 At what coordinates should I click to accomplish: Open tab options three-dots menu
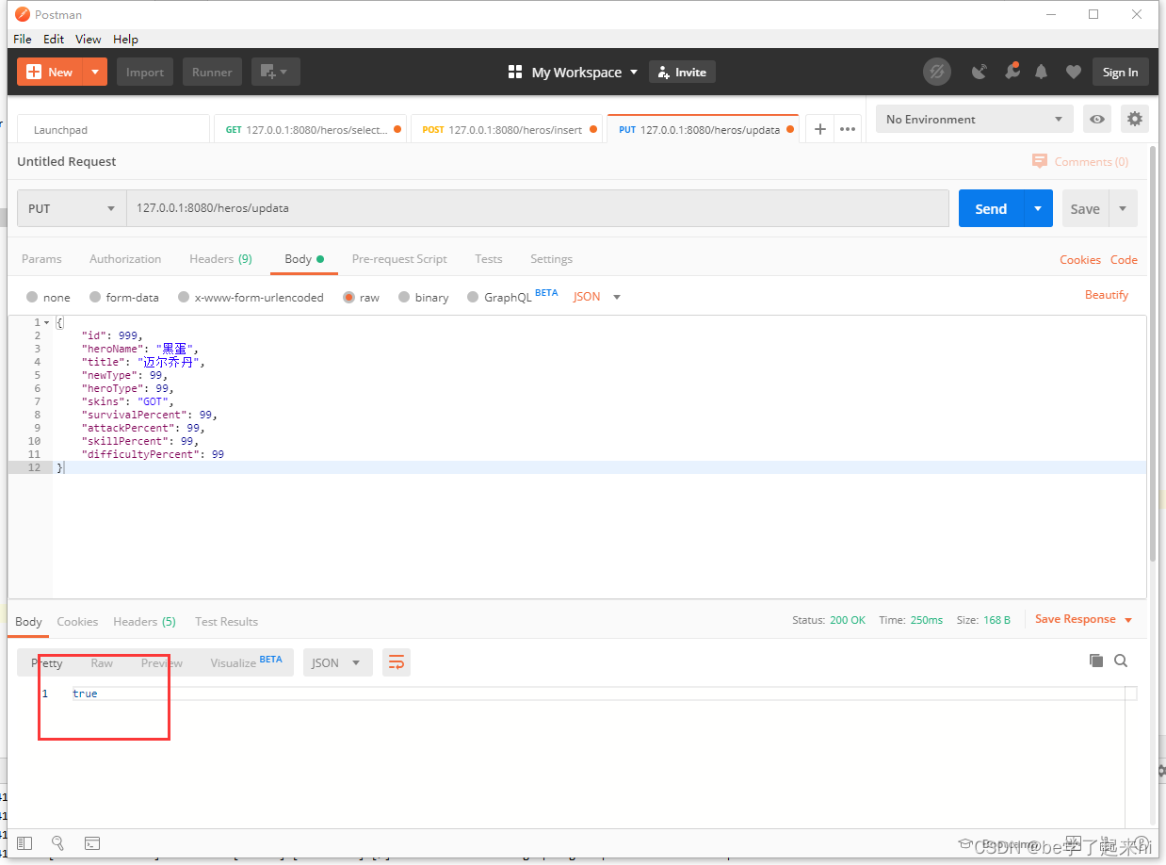[848, 130]
